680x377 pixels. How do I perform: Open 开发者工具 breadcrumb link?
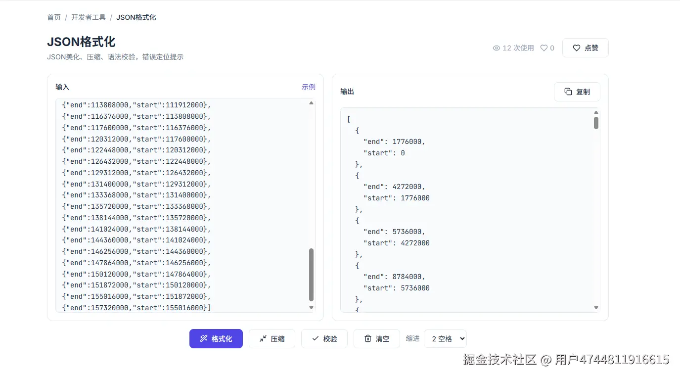pyautogui.click(x=89, y=17)
